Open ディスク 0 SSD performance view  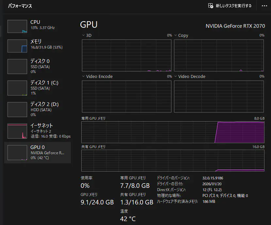[x=38, y=67]
